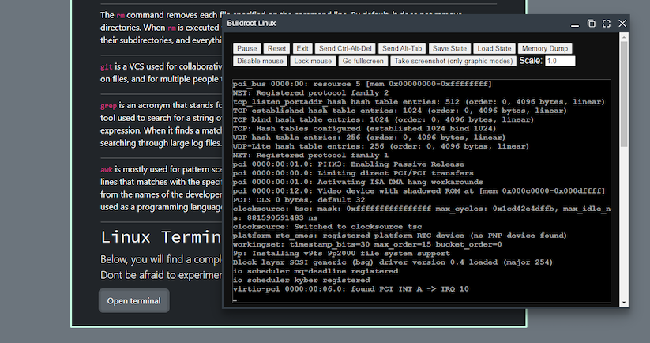This screenshot has height=343, width=650.
Task: Go fullscreen in the emulator
Action: (363, 61)
